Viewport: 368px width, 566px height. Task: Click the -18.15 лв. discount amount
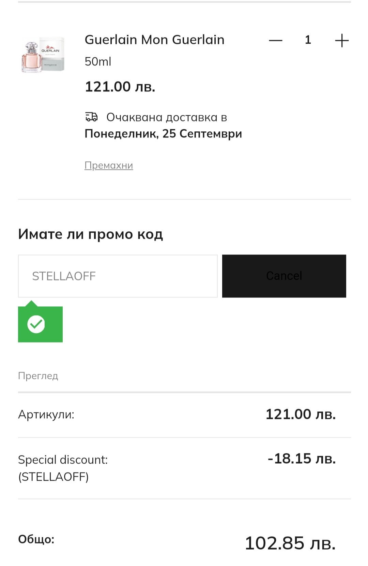pos(302,459)
